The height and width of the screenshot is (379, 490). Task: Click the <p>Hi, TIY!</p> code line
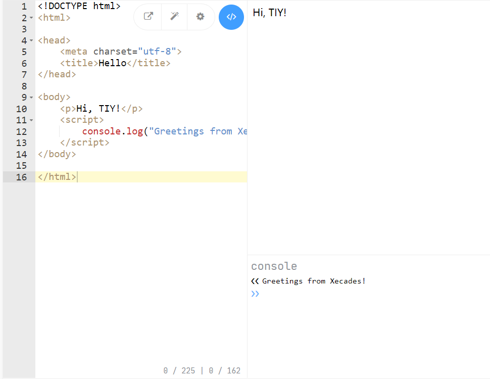pyautogui.click(x=101, y=109)
